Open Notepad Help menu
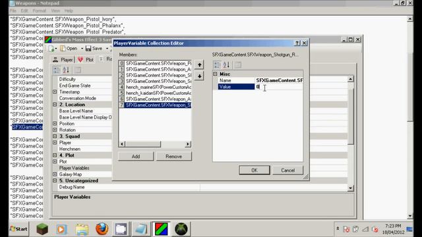This screenshot has width=422, height=237. [x=69, y=11]
